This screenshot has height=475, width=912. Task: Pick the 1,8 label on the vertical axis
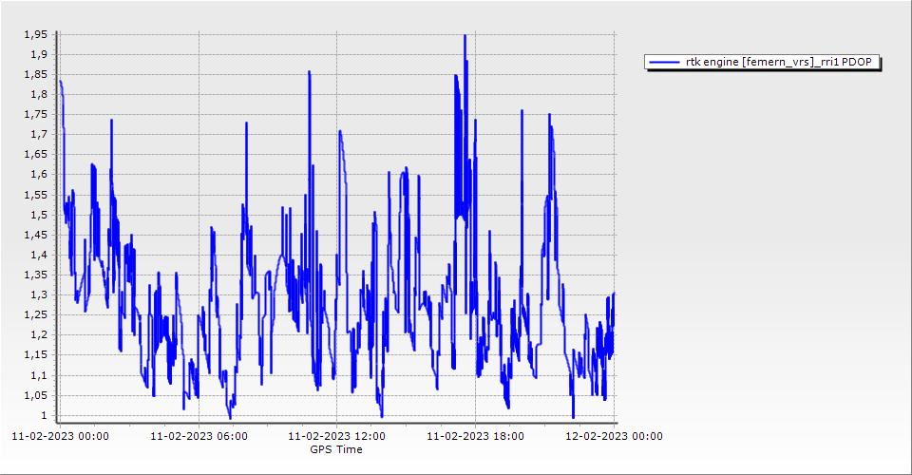pos(40,94)
